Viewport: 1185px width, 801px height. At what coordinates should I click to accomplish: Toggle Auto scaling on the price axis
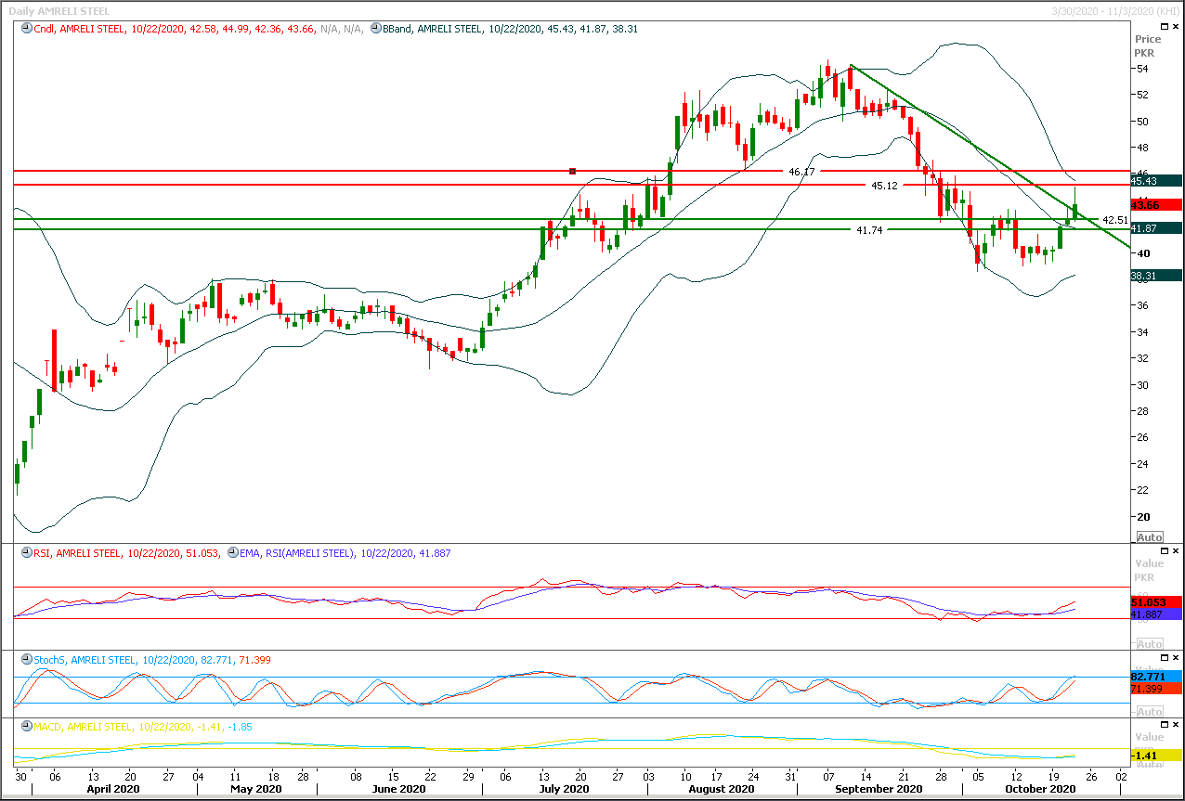click(x=1149, y=537)
